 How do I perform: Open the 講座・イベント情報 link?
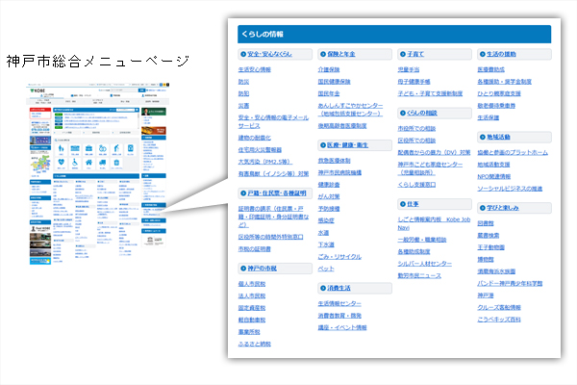pos(342,327)
